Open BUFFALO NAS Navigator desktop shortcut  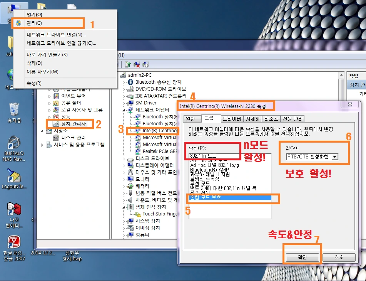click(14, 149)
